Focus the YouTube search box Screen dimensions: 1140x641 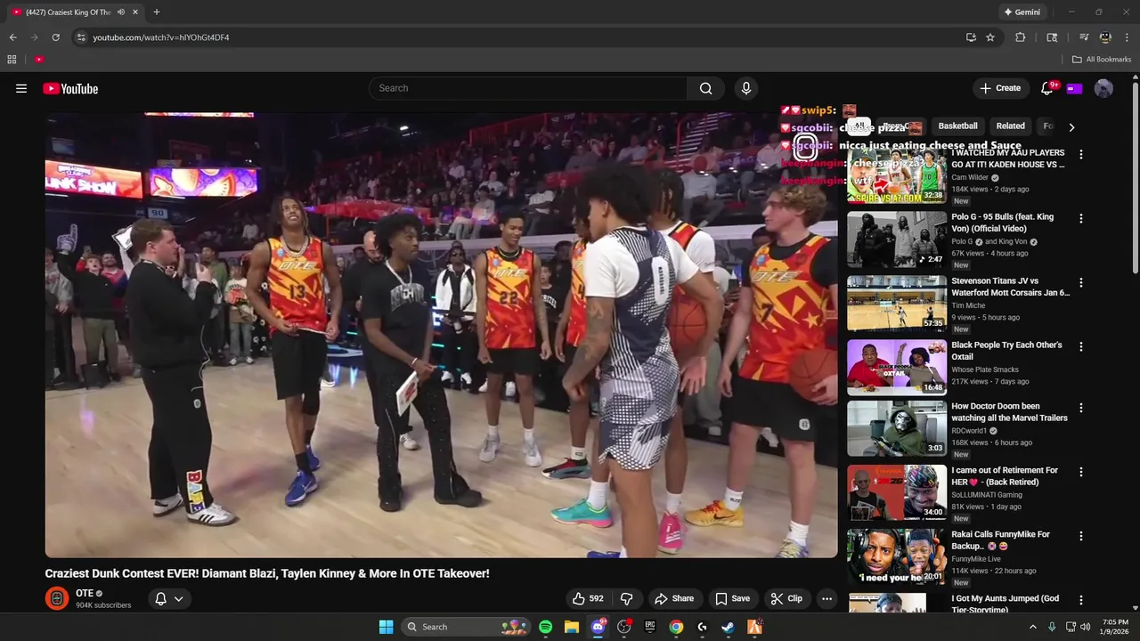tap(527, 88)
